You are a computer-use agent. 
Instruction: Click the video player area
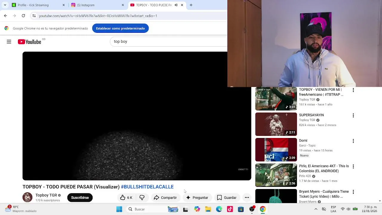point(137,116)
